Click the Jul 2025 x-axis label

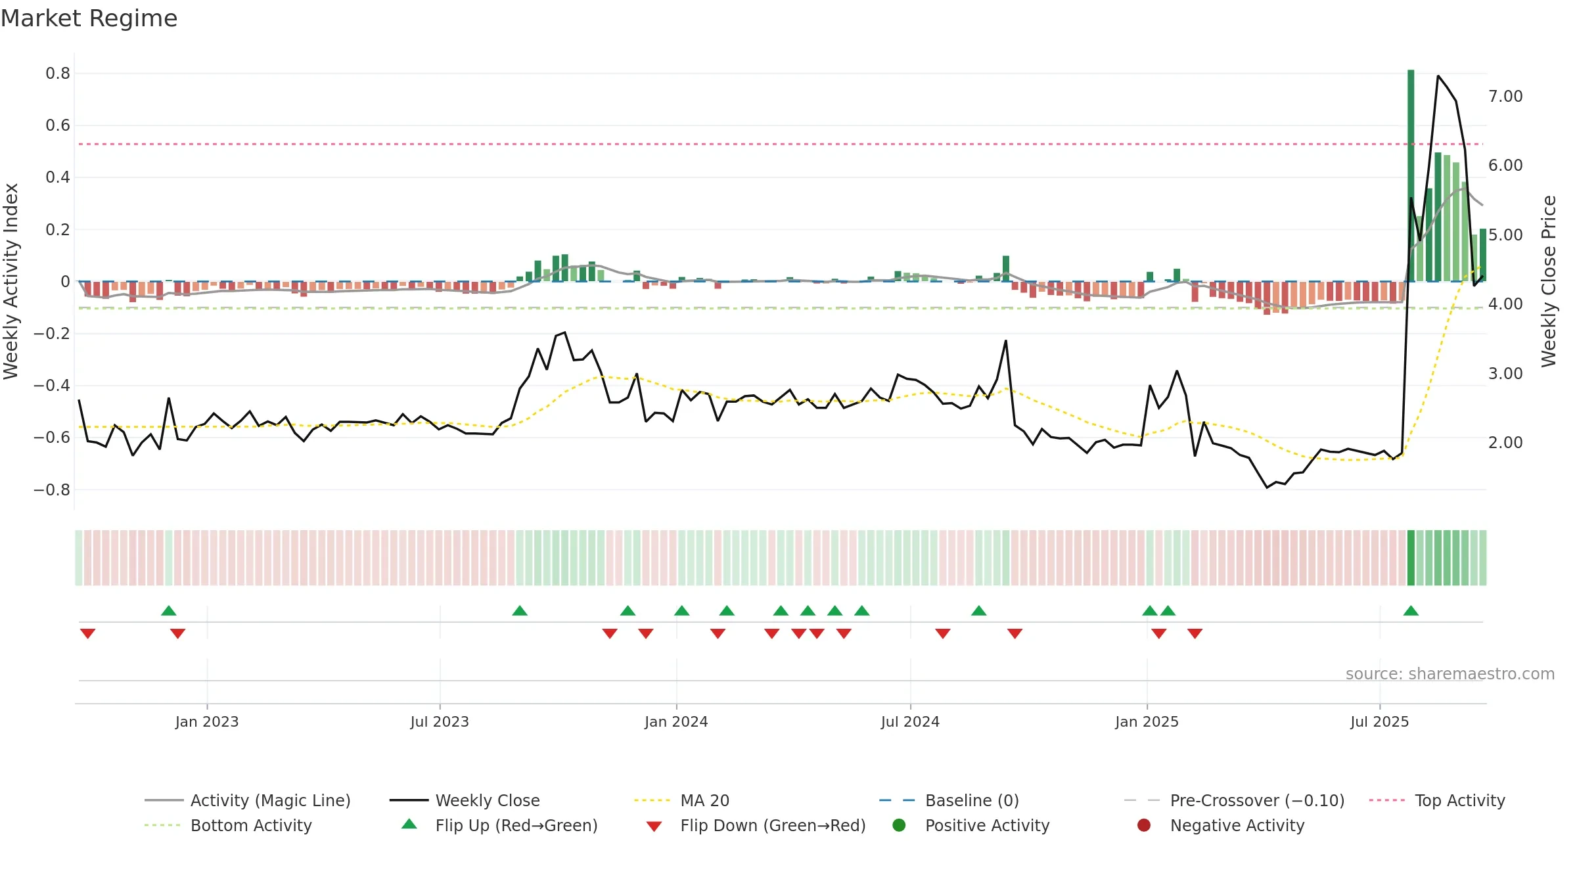pyautogui.click(x=1380, y=721)
